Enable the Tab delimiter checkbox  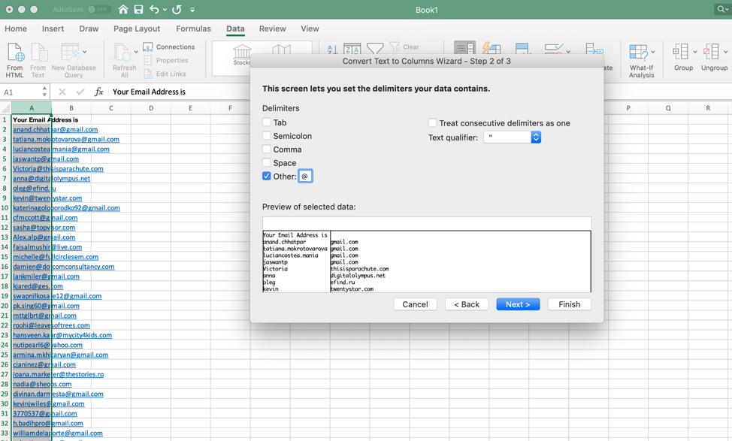(x=267, y=122)
